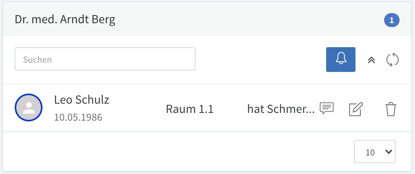Collapse list with double chevron up icon

coord(371,60)
